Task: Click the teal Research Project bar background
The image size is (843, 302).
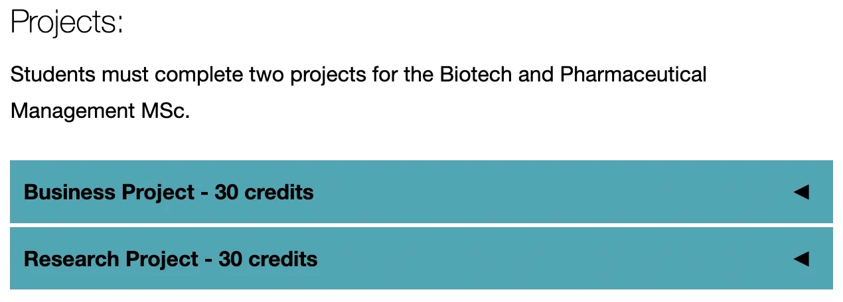Action: pos(531,258)
